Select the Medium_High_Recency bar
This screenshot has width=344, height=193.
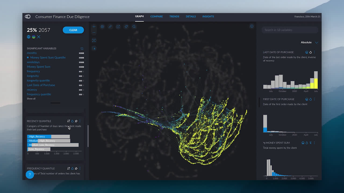tap(49, 141)
